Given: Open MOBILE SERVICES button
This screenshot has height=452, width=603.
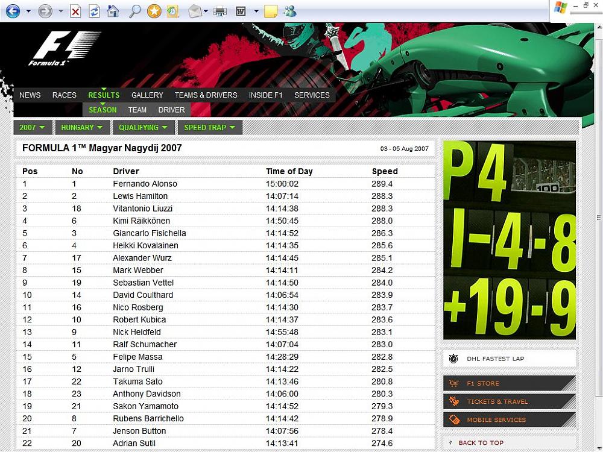Looking at the screenshot, I should [x=509, y=419].
